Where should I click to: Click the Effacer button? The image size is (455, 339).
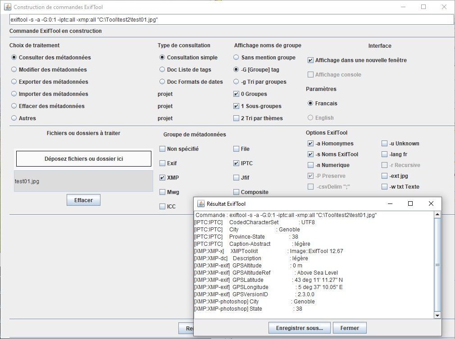tap(84, 200)
